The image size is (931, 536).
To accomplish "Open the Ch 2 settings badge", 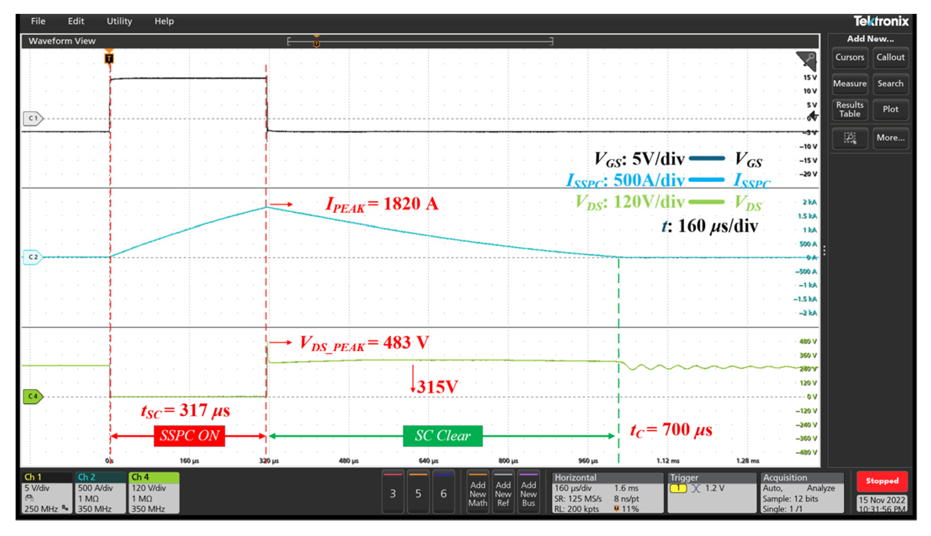I will point(100,493).
